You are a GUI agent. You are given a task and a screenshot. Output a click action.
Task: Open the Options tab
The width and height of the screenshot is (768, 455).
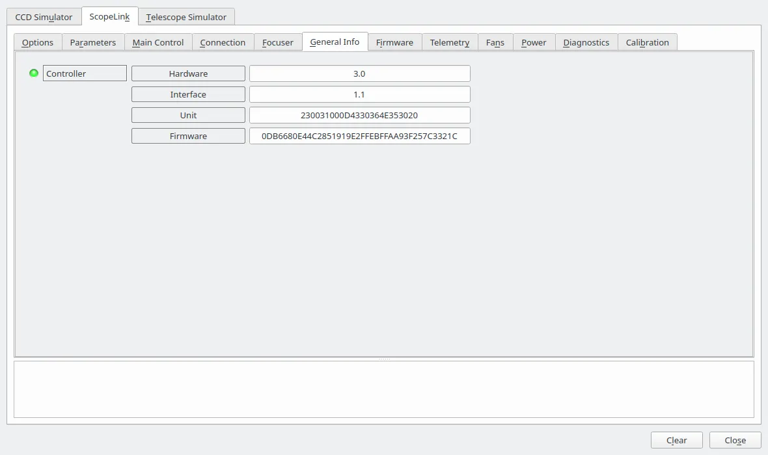(x=38, y=42)
